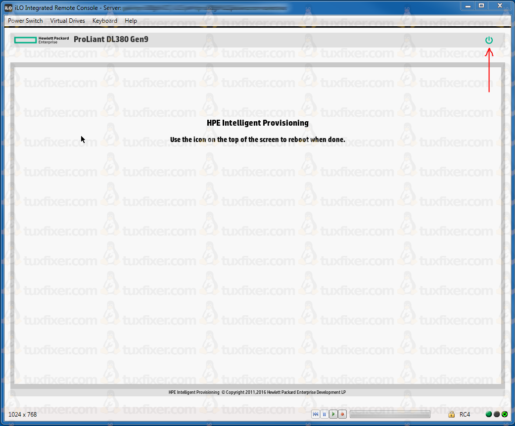This screenshot has height=426, width=515.
Task: Open the Virtual Drives menu
Action: click(67, 21)
